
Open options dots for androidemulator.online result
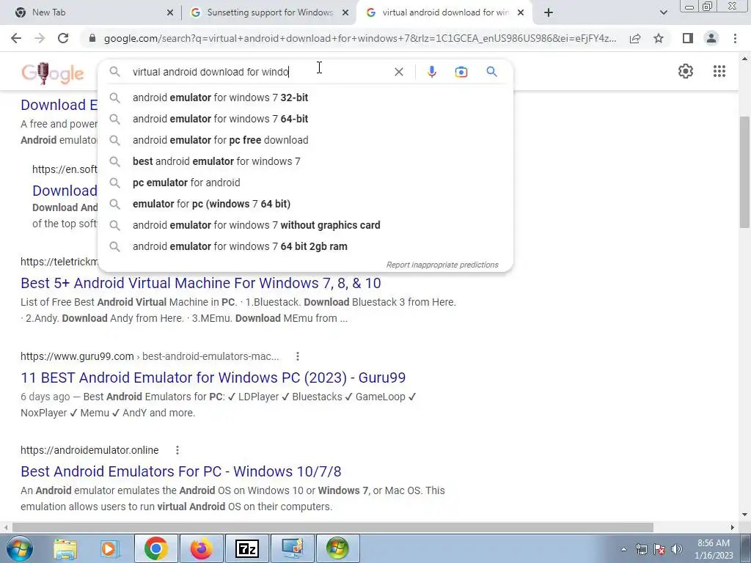177,450
